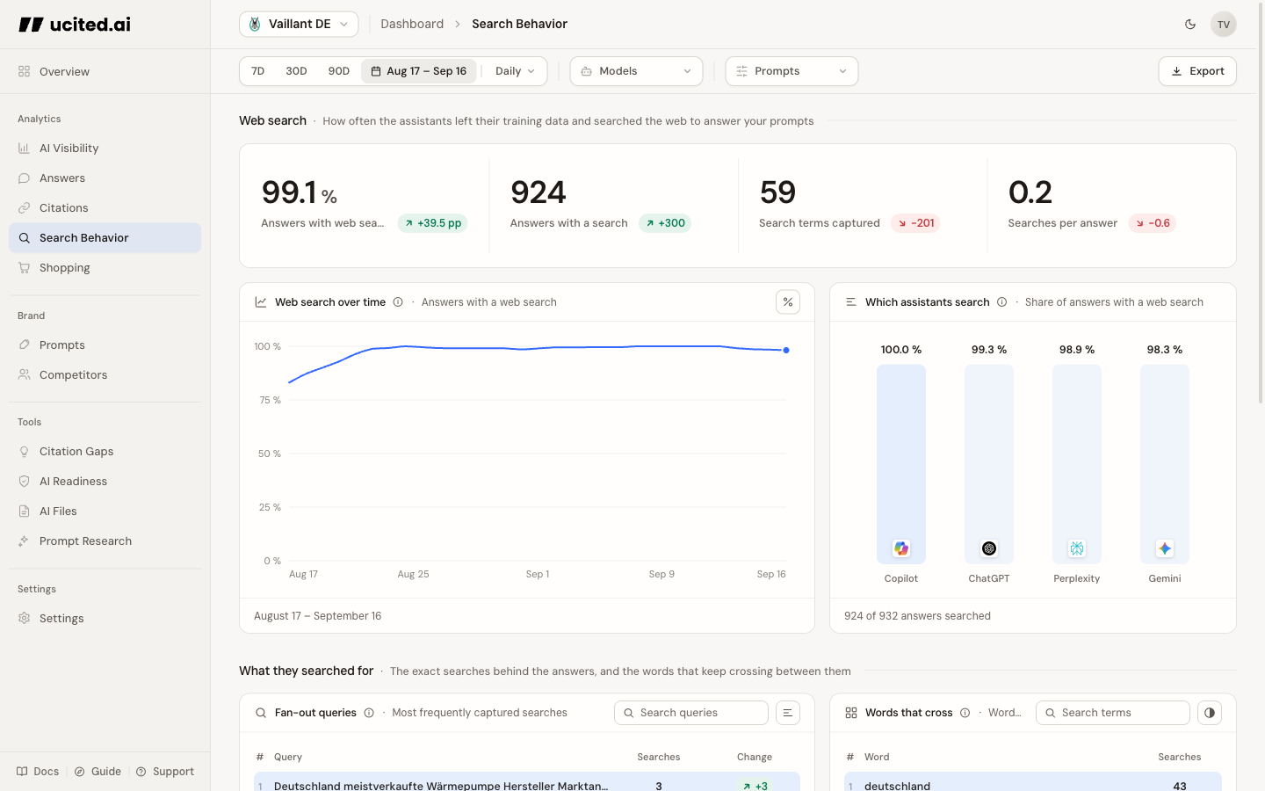
Task: Select the deutschland word row
Action: click(1033, 783)
